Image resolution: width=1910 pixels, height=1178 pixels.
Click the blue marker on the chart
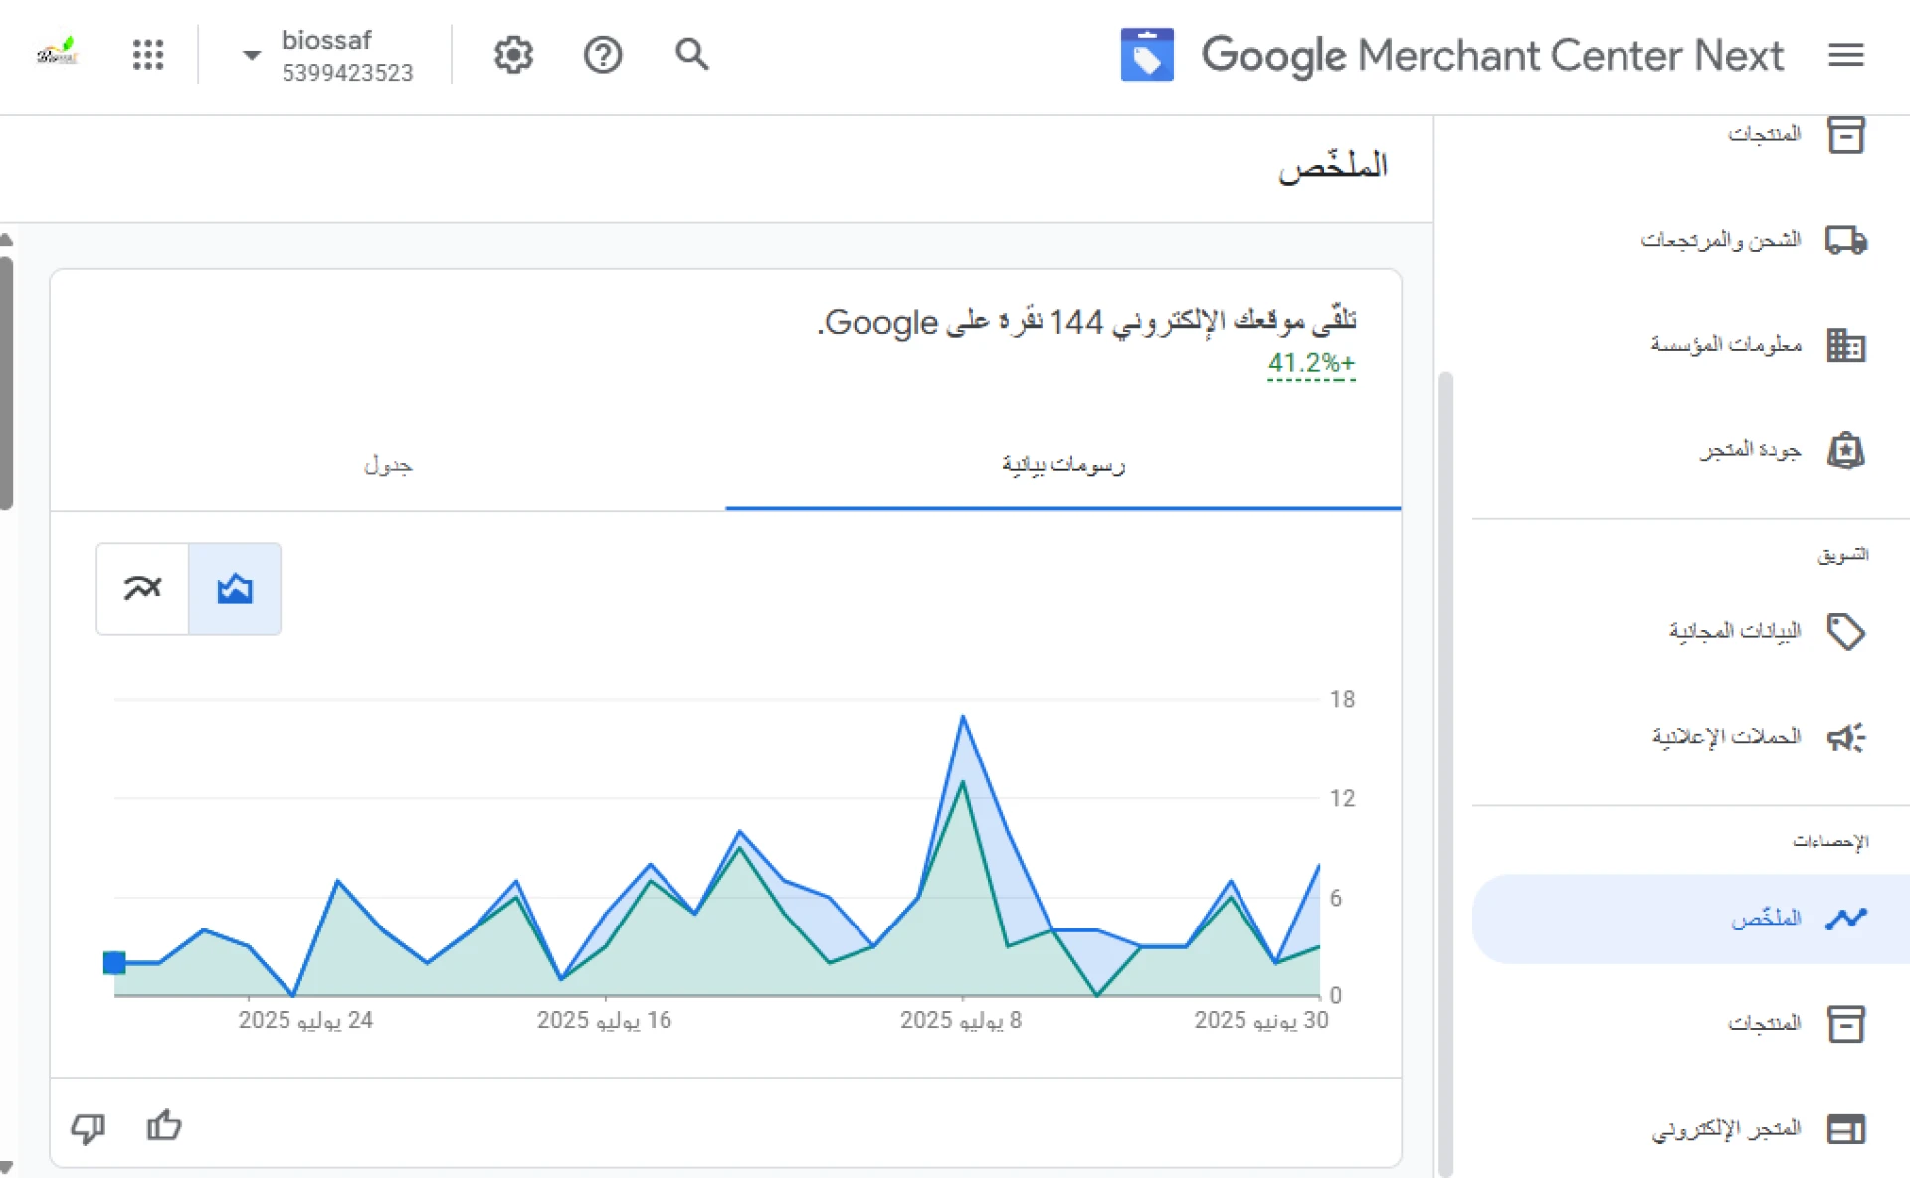[114, 962]
